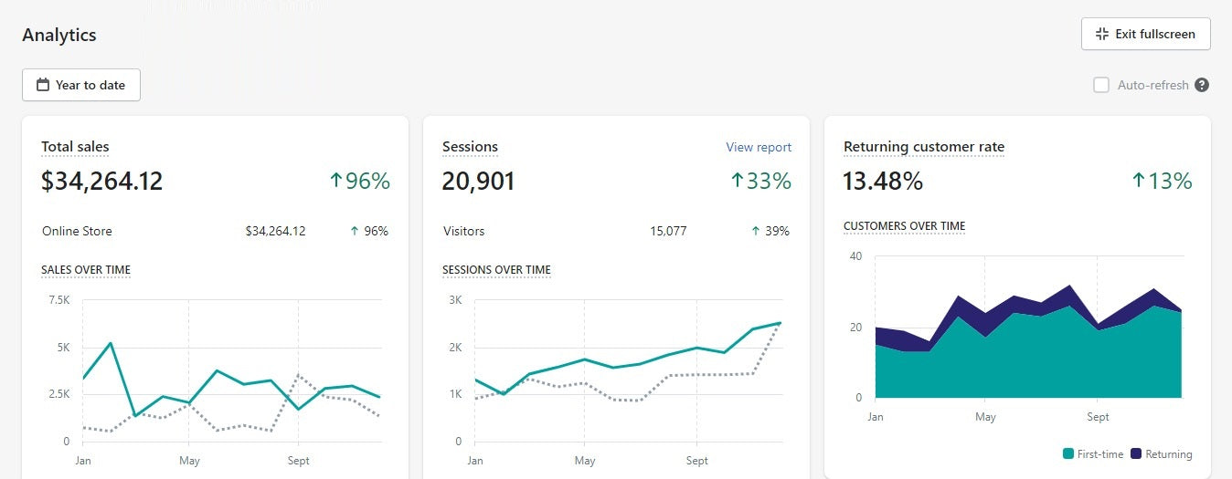Viewport: 1232px width, 479px height.
Task: Select the Returning customer rate heading
Action: coord(923,147)
